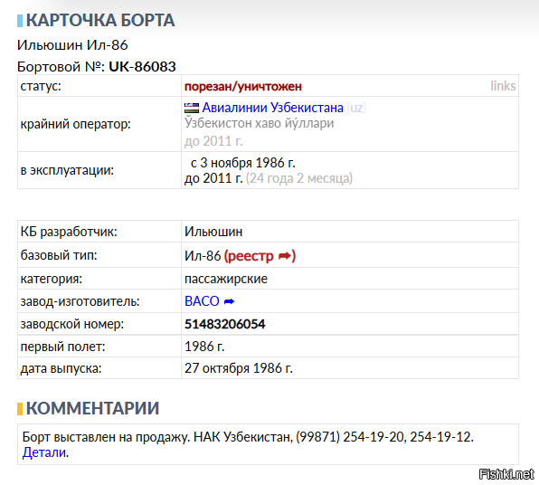Click the uz country code link
Viewport: 539px width, 485px height.
(356, 108)
